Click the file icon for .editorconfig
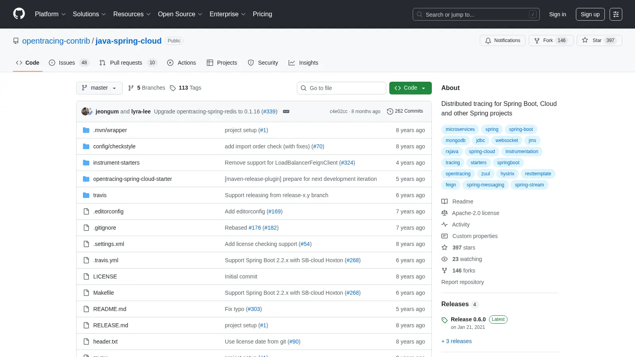Viewport: 635px width, 357px height. click(86, 211)
